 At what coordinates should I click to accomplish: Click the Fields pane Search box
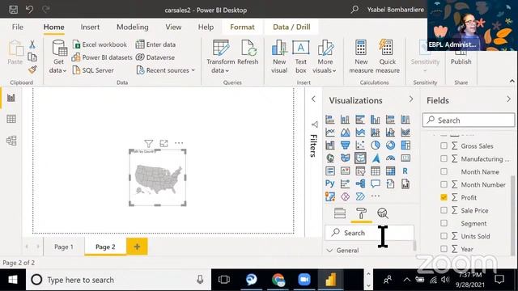468,120
